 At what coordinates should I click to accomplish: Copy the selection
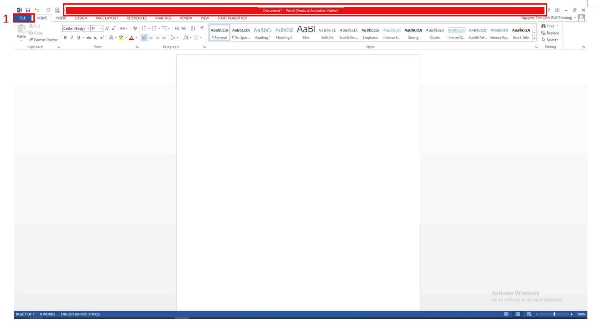click(x=36, y=33)
